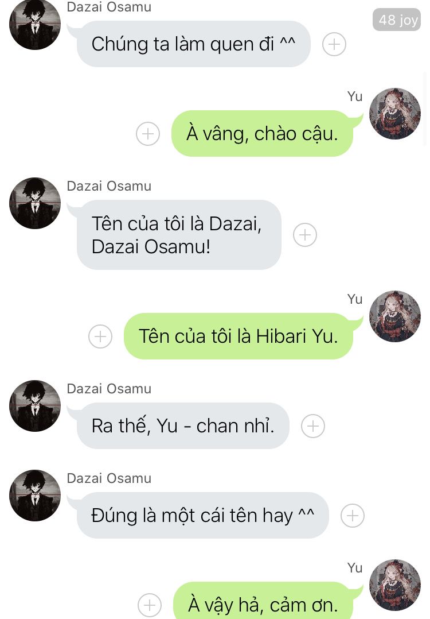
Task: Click the "48 joy" badge
Action: tap(397, 20)
